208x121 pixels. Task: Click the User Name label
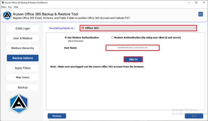(x=70, y=48)
